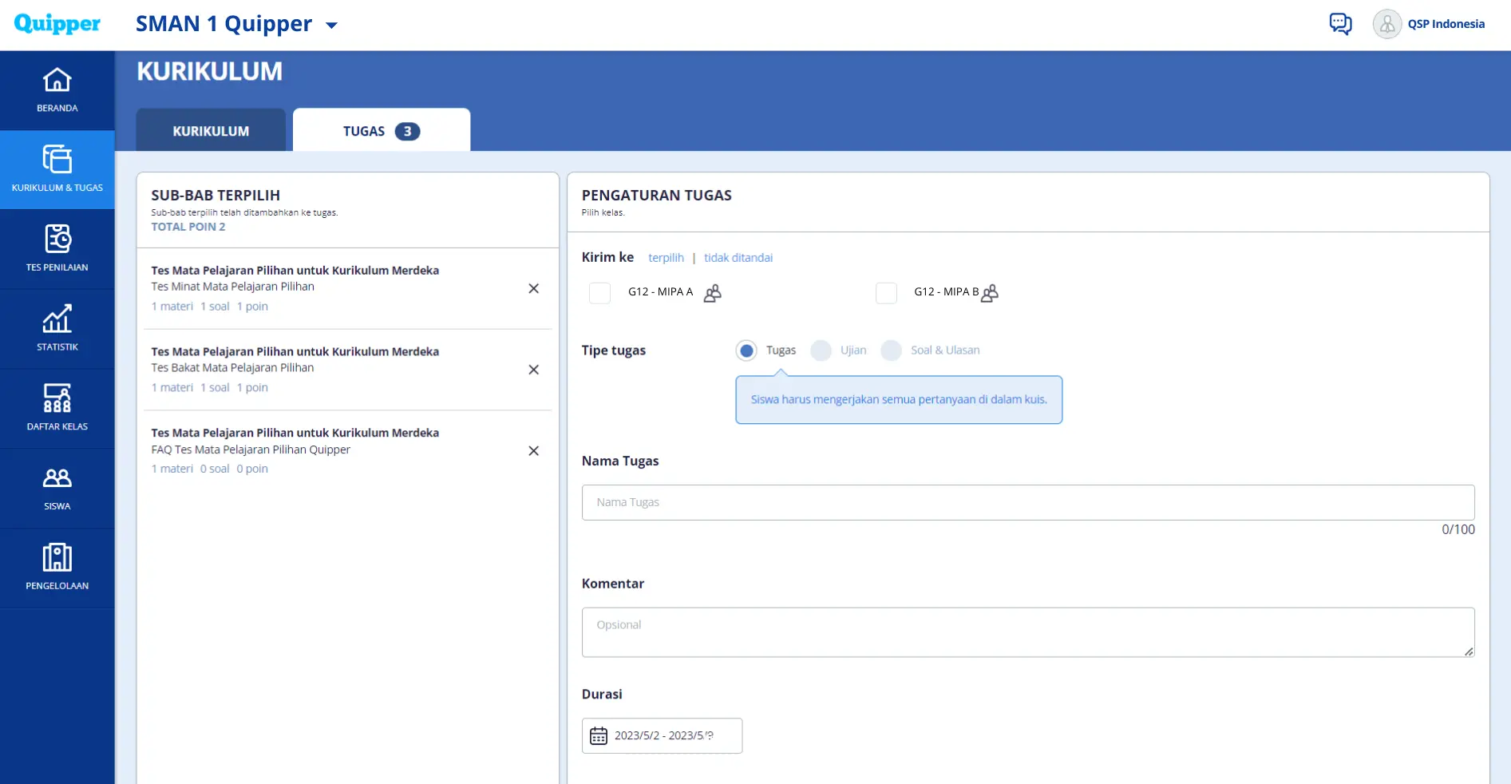View students of G12 - MIPA A

[713, 293]
